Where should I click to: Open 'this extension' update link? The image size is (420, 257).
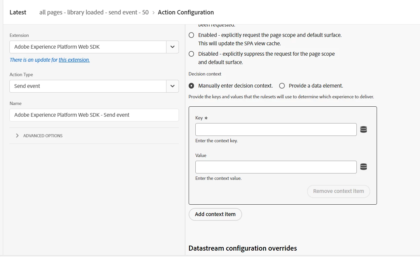tap(74, 60)
